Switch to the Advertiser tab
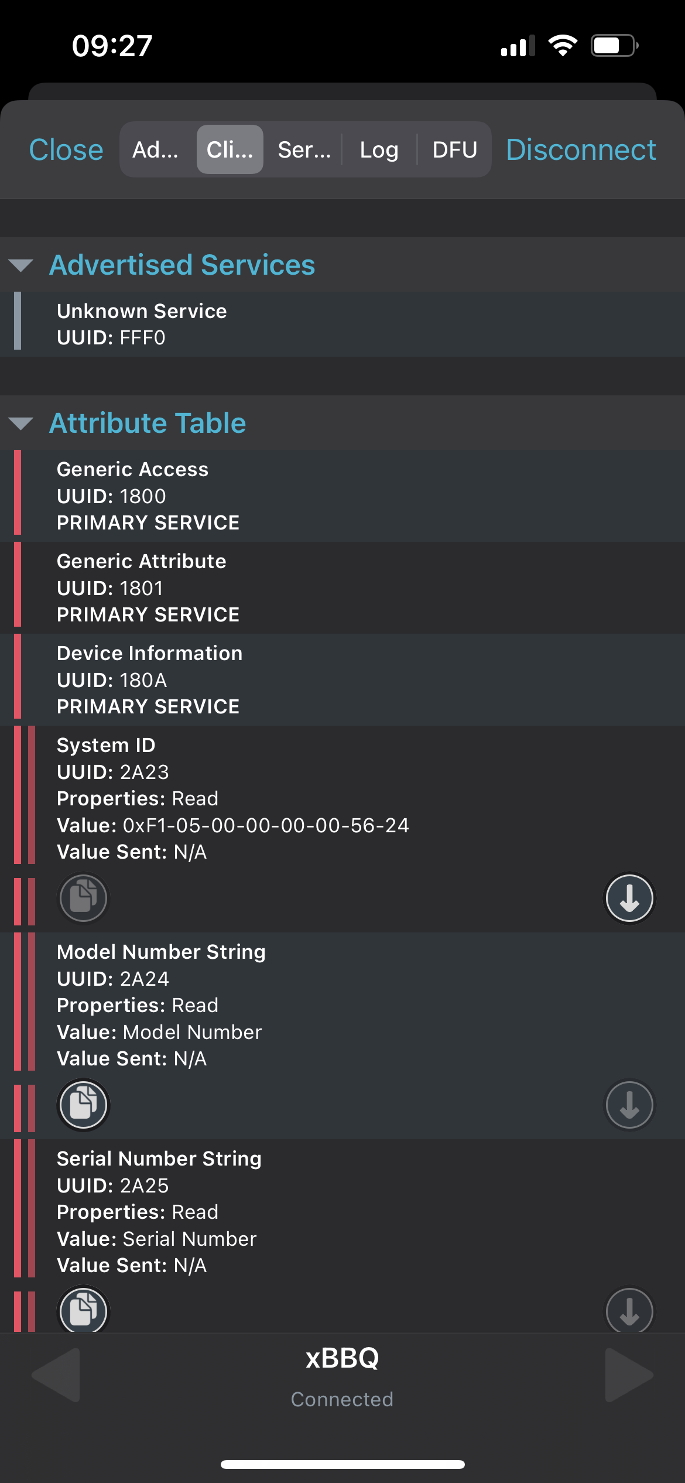 point(156,149)
